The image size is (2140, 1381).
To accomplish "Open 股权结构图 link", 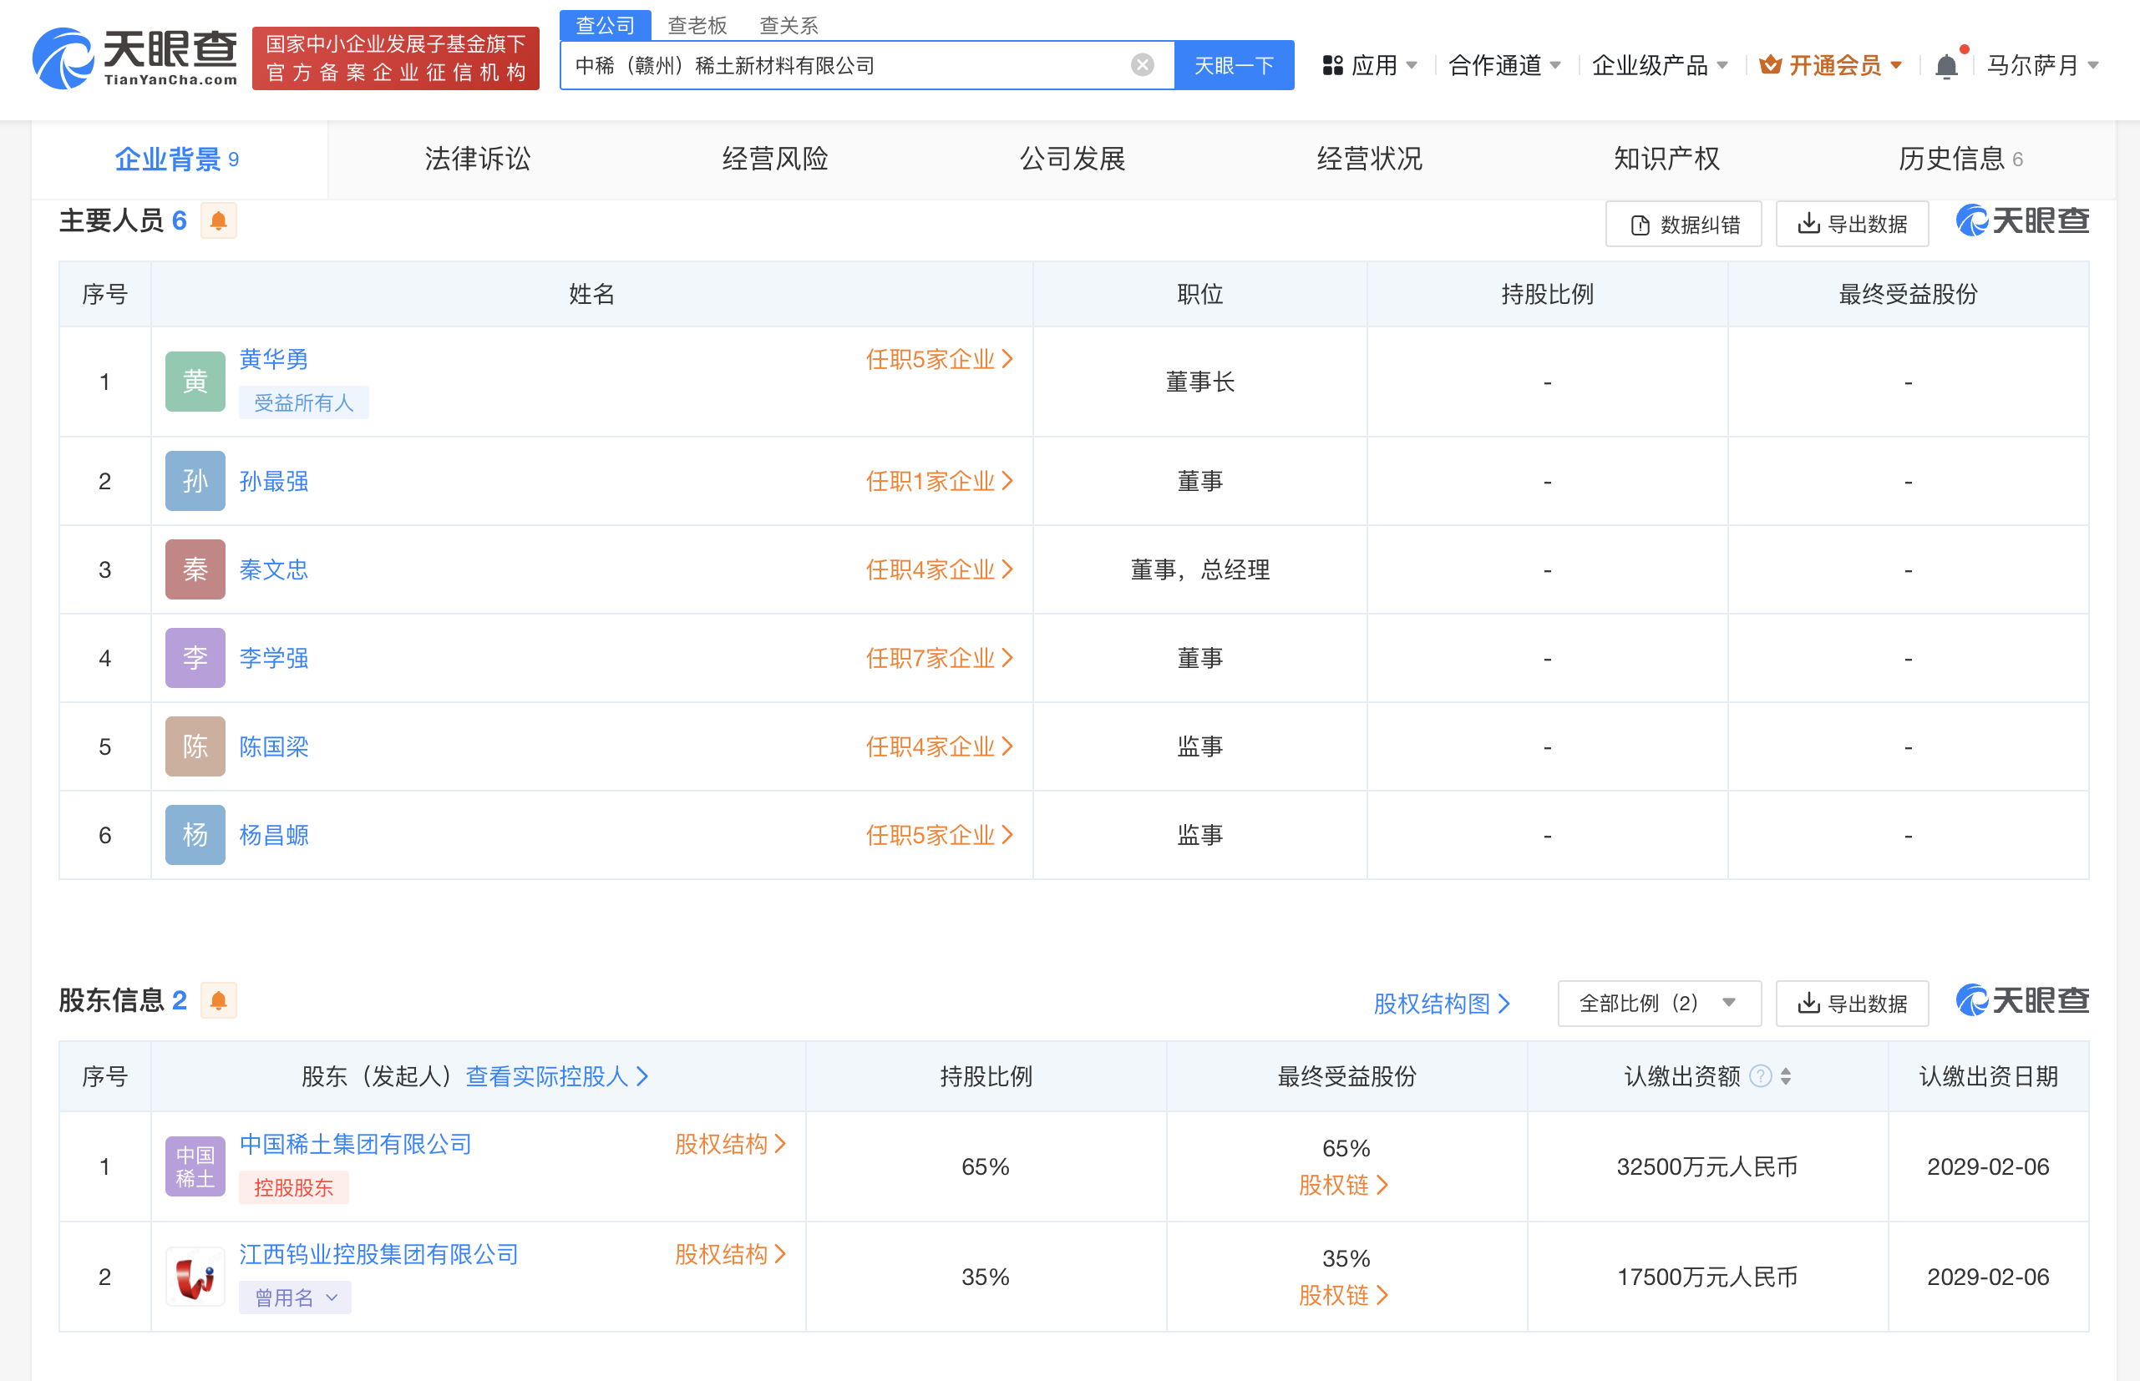I will tap(1442, 1003).
